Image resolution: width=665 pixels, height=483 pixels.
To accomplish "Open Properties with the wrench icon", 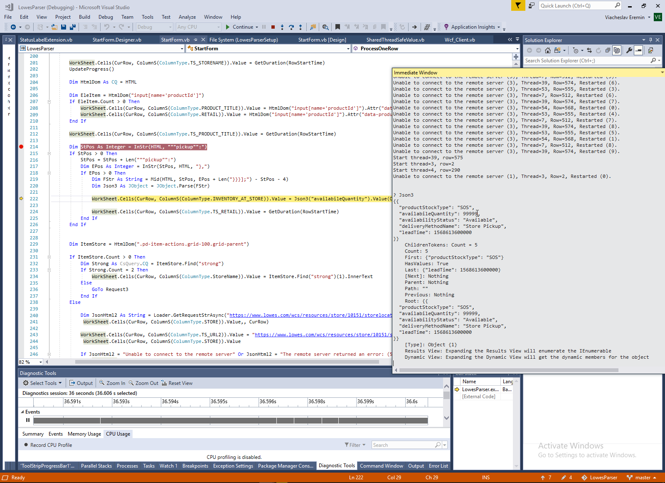I will [629, 50].
